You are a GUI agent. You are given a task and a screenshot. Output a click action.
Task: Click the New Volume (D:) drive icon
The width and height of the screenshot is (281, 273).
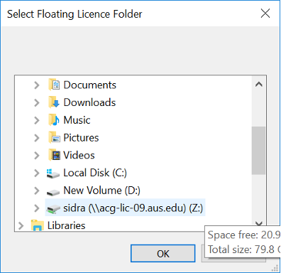53,191
